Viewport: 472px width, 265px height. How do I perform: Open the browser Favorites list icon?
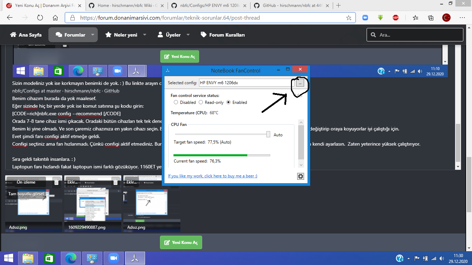[x=415, y=18]
